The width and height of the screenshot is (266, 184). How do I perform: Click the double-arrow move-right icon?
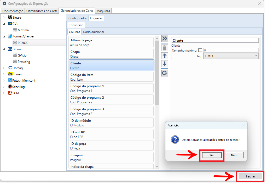(165, 39)
